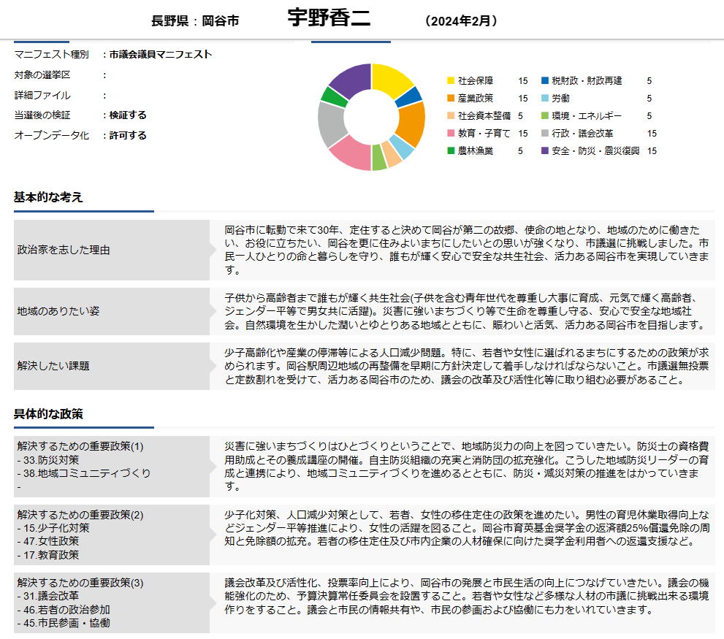Select the orange segment of the donut chart
This screenshot has height=639, width=724.
pos(411,123)
